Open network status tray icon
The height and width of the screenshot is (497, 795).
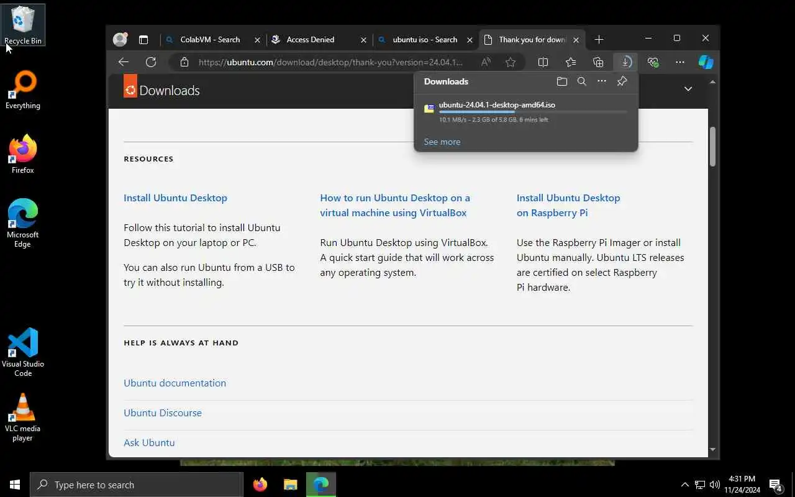point(700,485)
